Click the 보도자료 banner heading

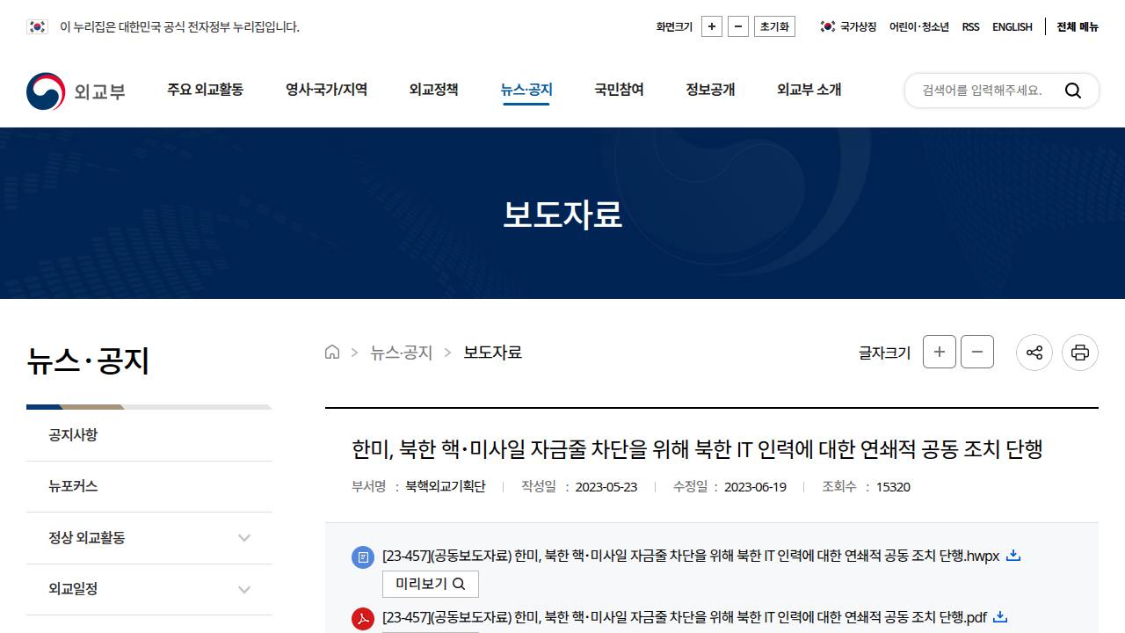[x=562, y=215]
